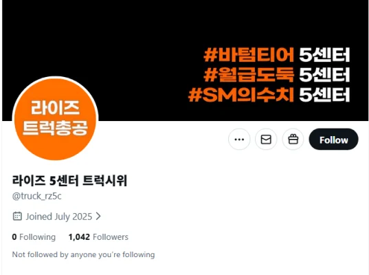The width and height of the screenshot is (369, 275).
Task: Click white 5센터 text beside #월급도둑
Action: [x=324, y=75]
